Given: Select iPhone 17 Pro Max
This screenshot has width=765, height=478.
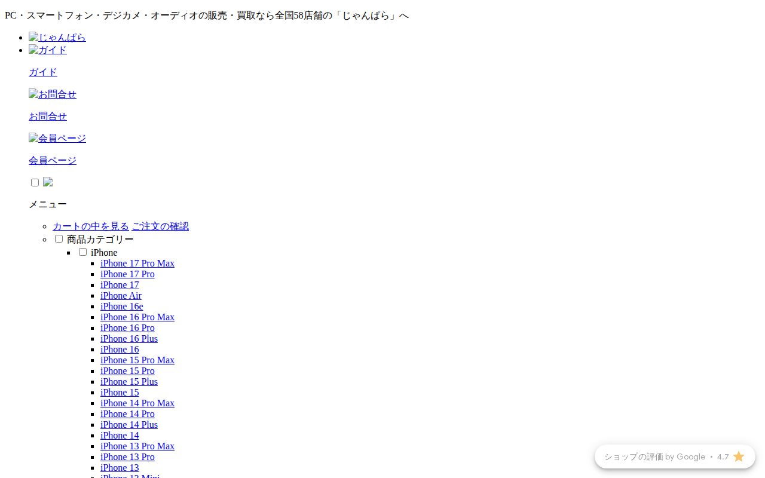Looking at the screenshot, I should pos(137,263).
